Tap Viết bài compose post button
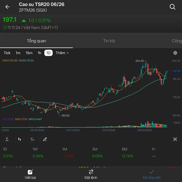Image resolution: width=182 pixels, height=182 pixels. tap(30, 174)
